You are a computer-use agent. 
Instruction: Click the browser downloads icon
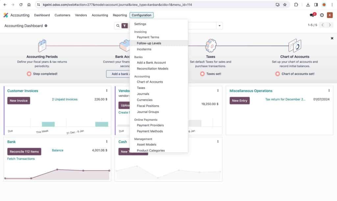[x=308, y=5]
